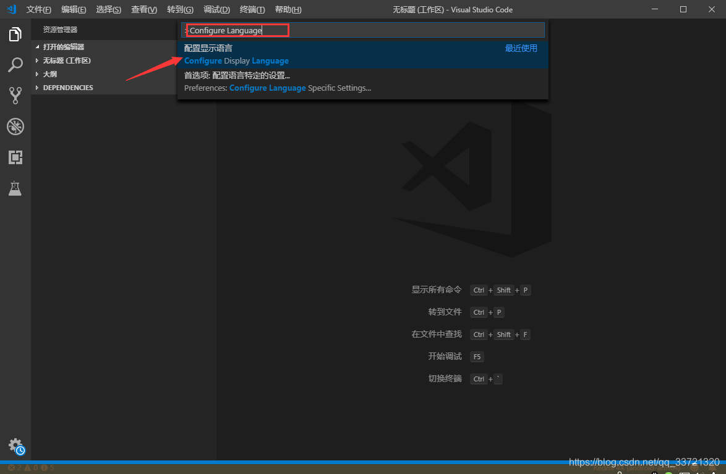Open the 查看(V) menu
Screen dimensions: 726x474
click(144, 10)
